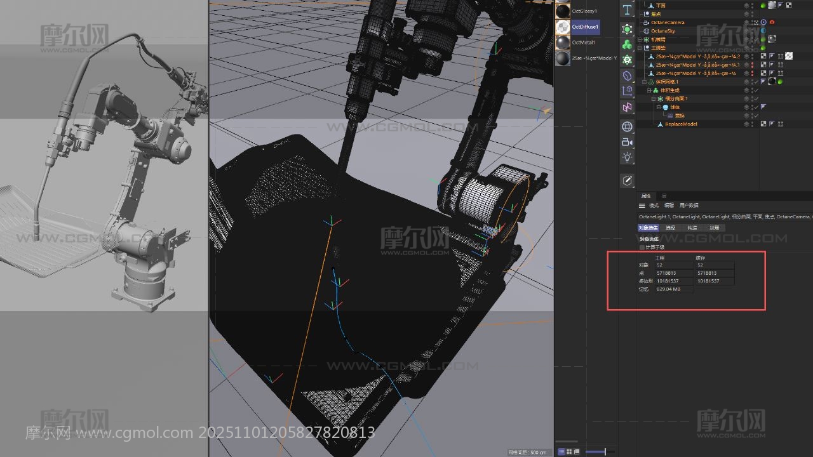This screenshot has height=457, width=813.
Task: Enable the 计算子级 checkbox
Action: 642,247
